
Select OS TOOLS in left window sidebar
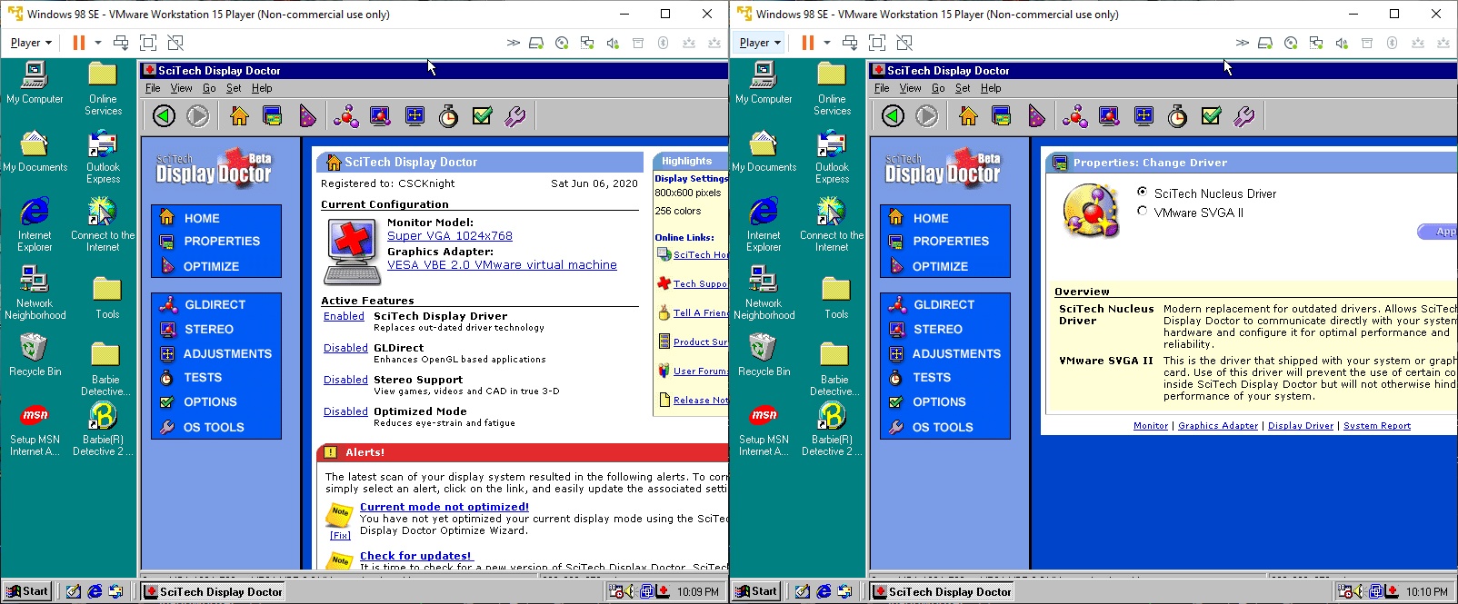click(x=216, y=427)
